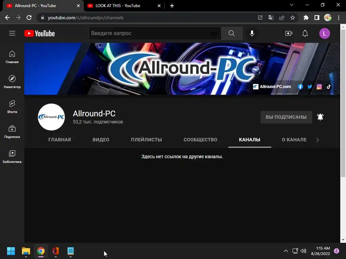Open the Facebook link on the banner
346x259 pixels.
tap(300, 87)
